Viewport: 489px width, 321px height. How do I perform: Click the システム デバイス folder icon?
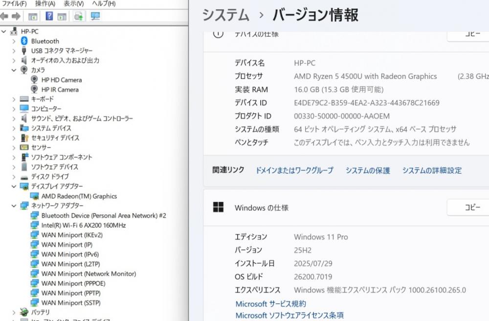tap(24, 128)
